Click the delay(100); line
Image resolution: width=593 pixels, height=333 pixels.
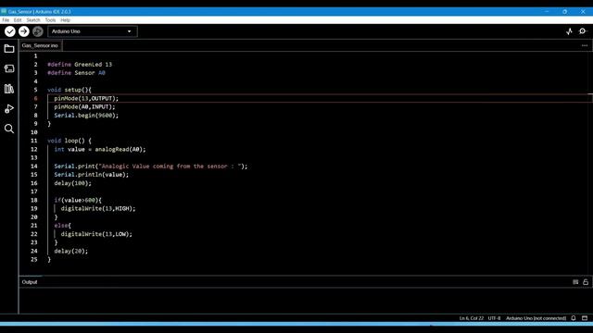(72, 183)
